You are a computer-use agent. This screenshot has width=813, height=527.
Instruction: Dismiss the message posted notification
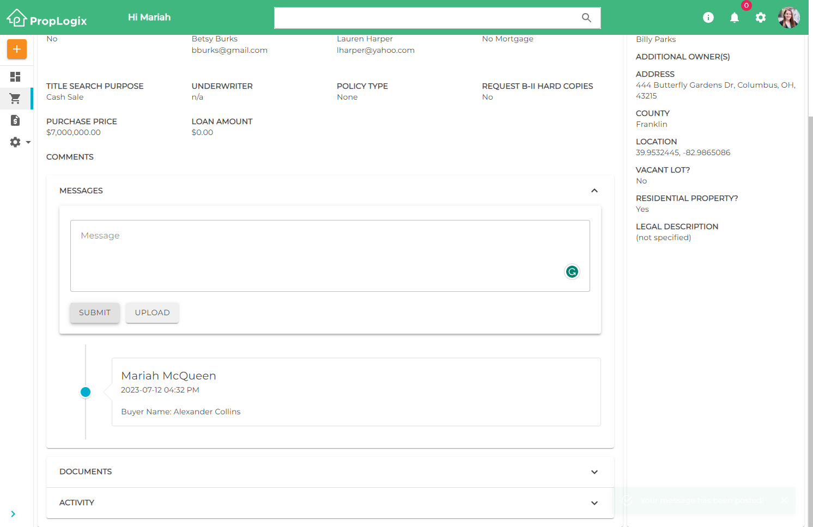pos(784,500)
